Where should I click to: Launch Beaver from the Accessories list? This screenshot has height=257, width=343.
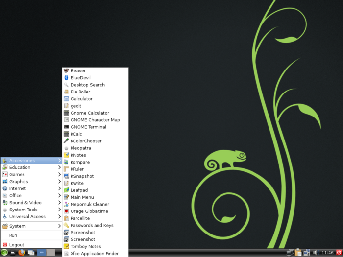point(78,71)
